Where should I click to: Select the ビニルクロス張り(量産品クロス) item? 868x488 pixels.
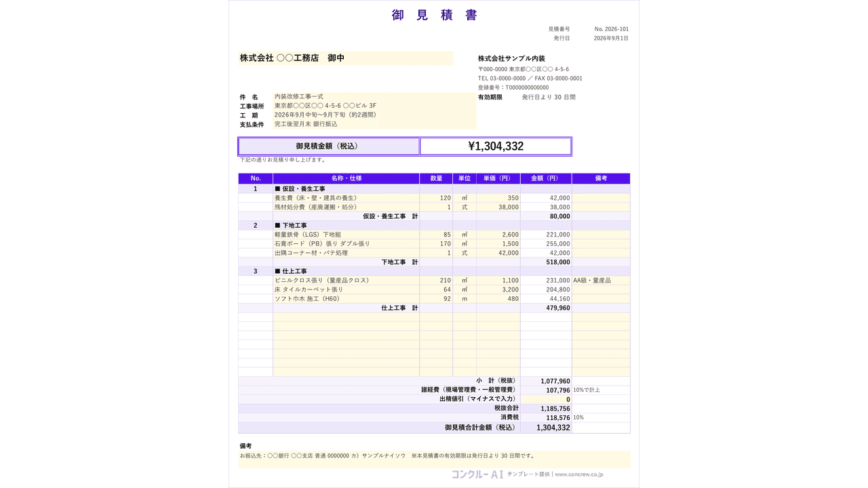pos(347,281)
